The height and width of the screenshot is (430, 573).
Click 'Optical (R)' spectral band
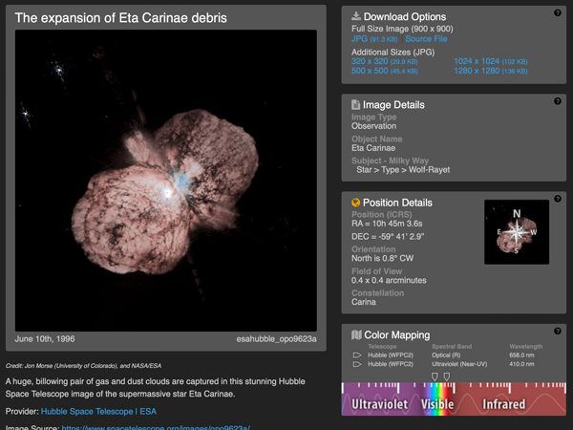point(446,355)
